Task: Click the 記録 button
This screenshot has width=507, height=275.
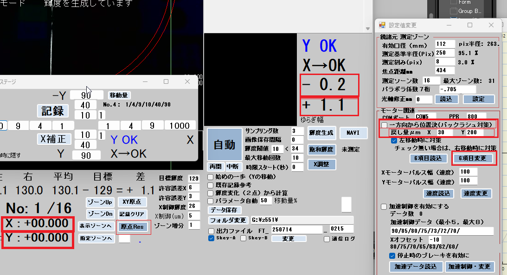Action: point(53,111)
